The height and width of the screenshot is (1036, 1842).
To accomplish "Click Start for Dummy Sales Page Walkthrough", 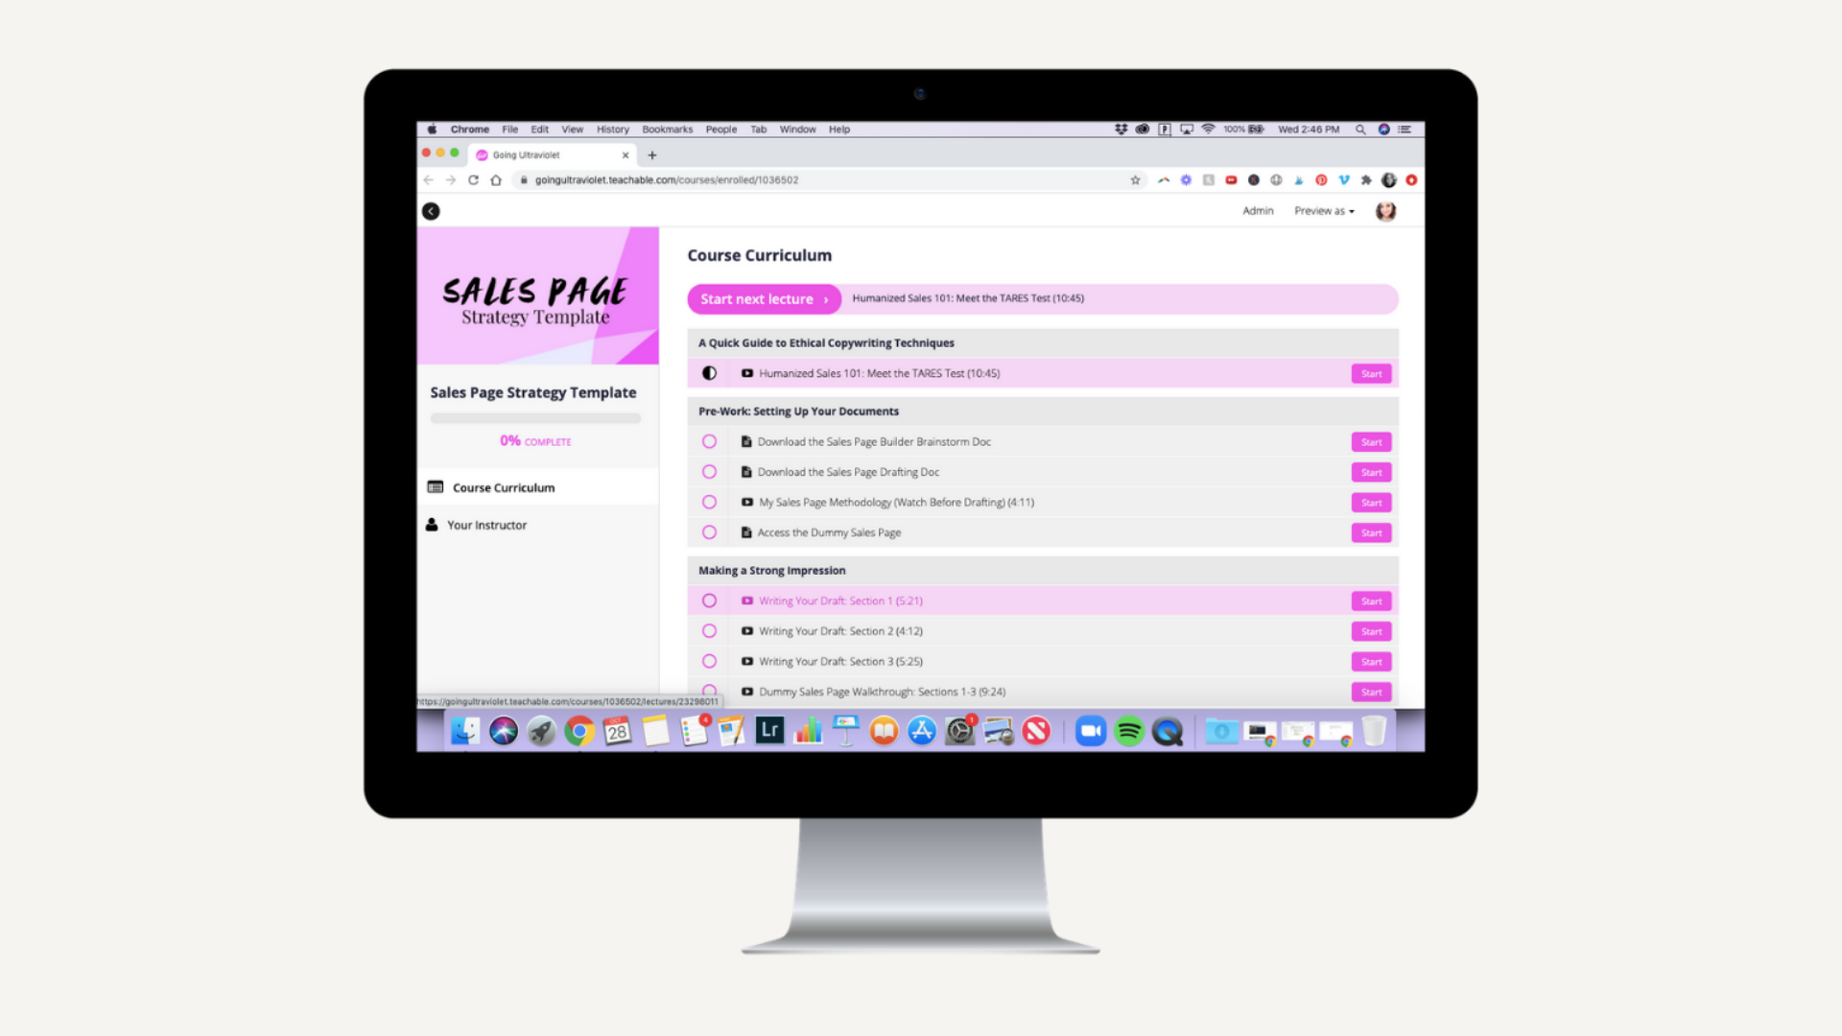I will (1371, 691).
